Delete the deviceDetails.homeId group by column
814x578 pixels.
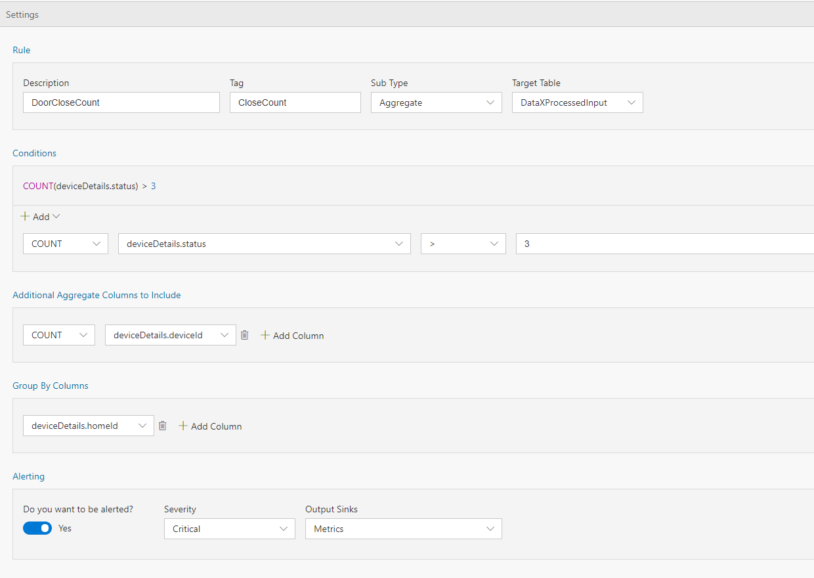tap(163, 426)
